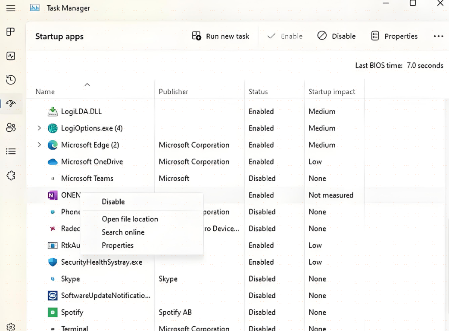Open the Services page in sidebar
The image size is (449, 331).
pyautogui.click(x=11, y=175)
